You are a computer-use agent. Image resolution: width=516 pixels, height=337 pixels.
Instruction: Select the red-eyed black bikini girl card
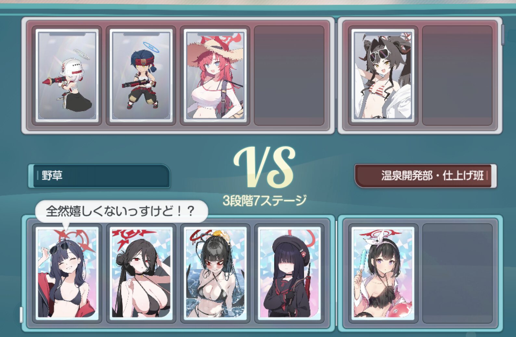tap(141, 273)
